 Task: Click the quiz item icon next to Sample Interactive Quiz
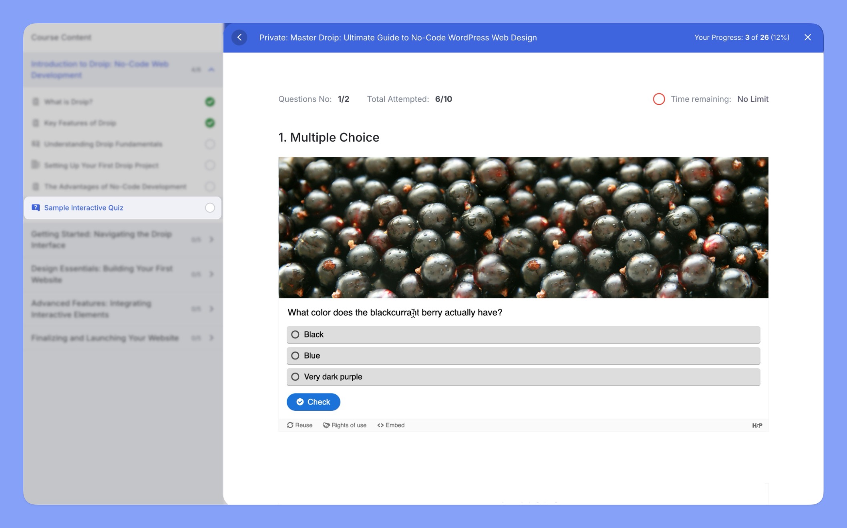(x=35, y=207)
